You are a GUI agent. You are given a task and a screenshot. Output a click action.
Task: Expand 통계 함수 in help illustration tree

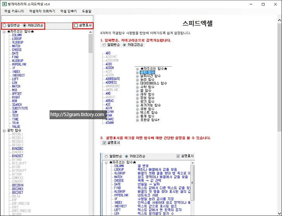[x=138, y=117]
